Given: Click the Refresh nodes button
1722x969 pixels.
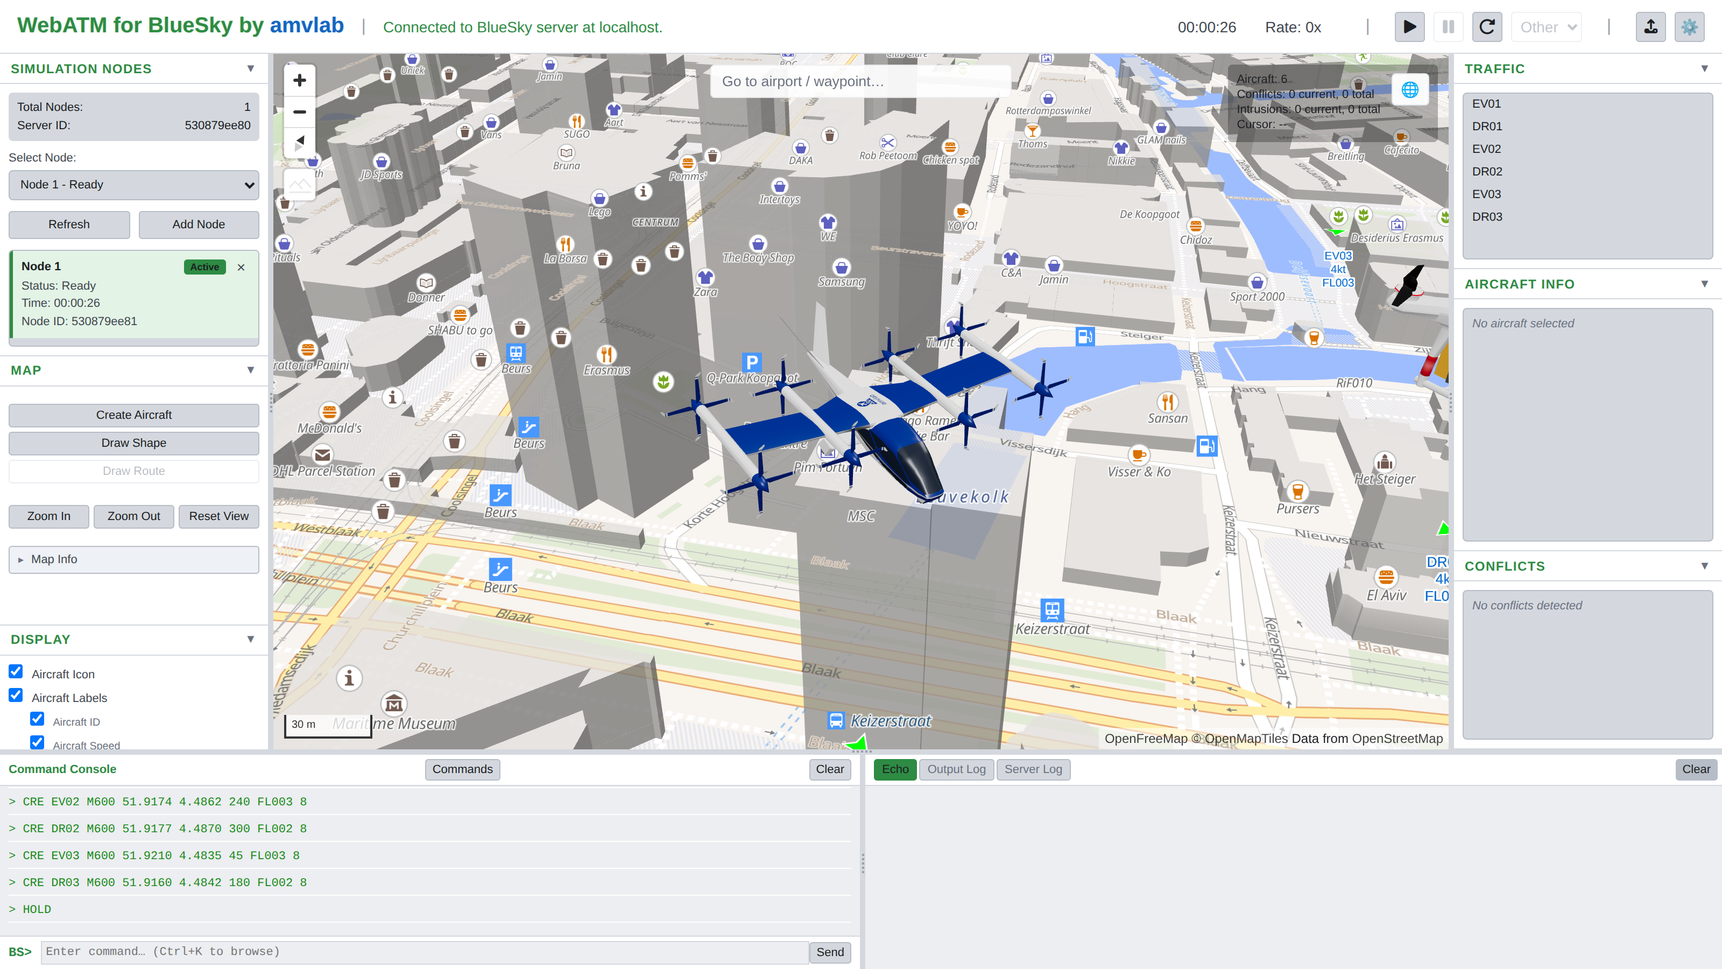Looking at the screenshot, I should pyautogui.click(x=69, y=224).
